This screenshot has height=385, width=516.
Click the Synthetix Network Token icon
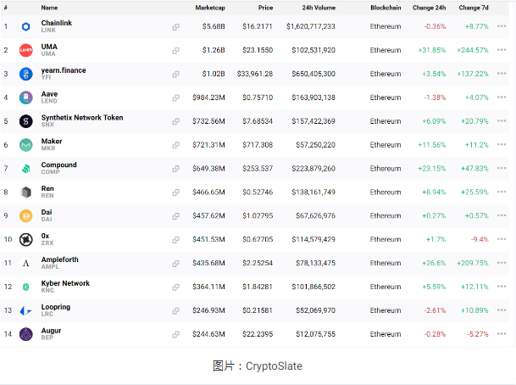25,122
